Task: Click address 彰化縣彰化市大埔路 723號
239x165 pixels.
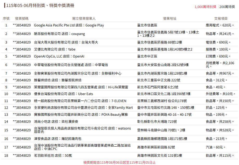Action: 157,121
